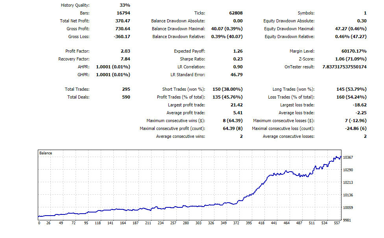Click the Average consecutive wins label
The image size is (384, 238).
point(181,136)
